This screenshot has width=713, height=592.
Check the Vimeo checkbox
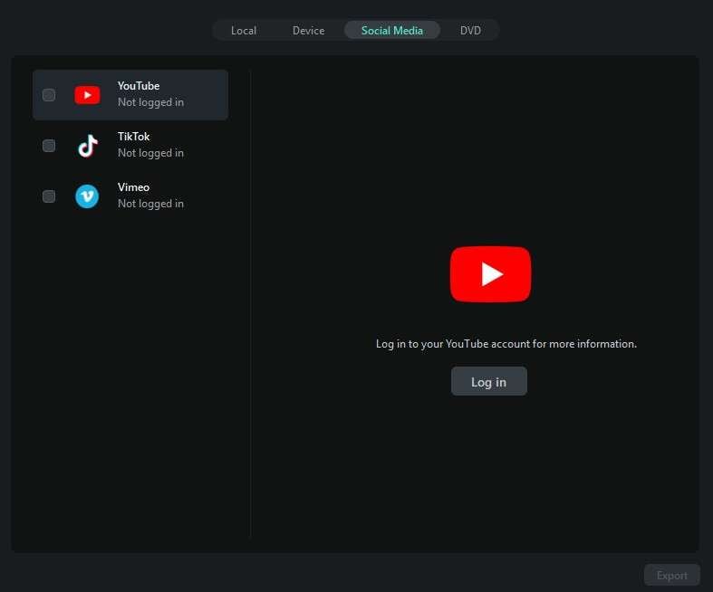point(49,196)
